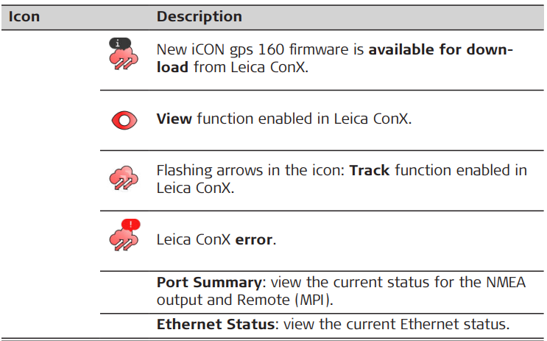Click the bold 'View' function text
The width and height of the screenshot is (547, 341).
point(174,119)
